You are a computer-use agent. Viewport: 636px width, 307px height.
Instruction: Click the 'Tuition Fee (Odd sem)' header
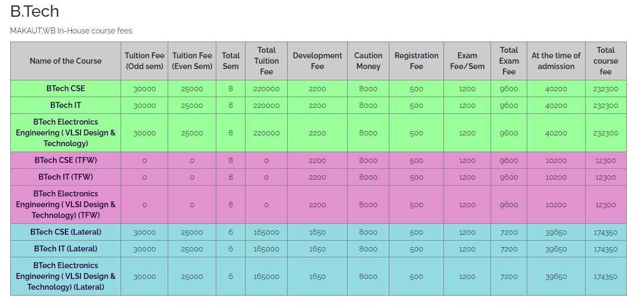144,61
